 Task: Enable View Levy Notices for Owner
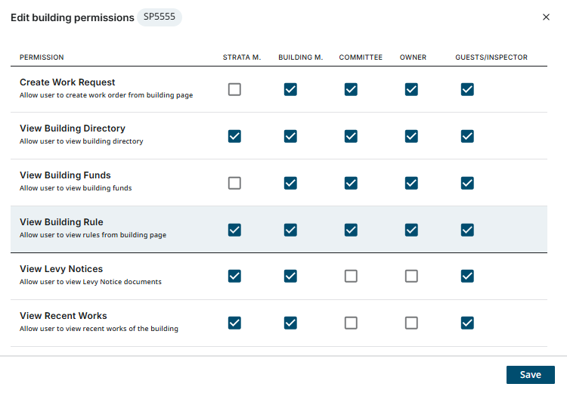click(411, 277)
